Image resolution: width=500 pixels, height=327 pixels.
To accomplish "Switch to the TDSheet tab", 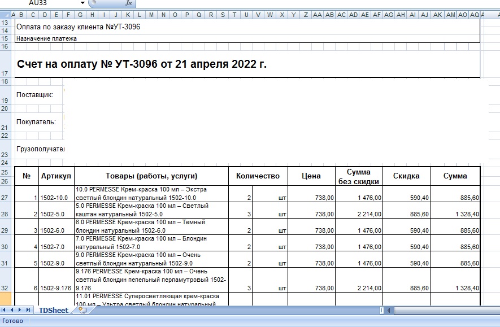I will (x=53, y=310).
